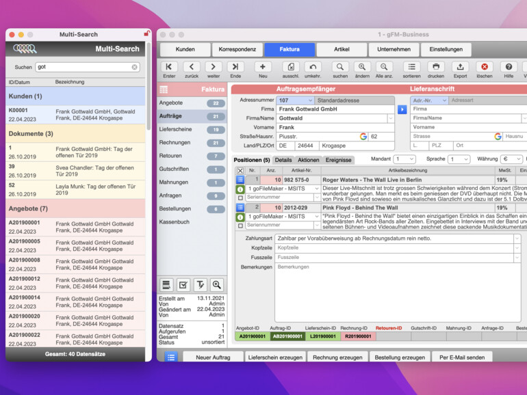This screenshot has width=527, height=395.
Task: Click the 'suchen' magnifier icon
Action: tap(340, 67)
